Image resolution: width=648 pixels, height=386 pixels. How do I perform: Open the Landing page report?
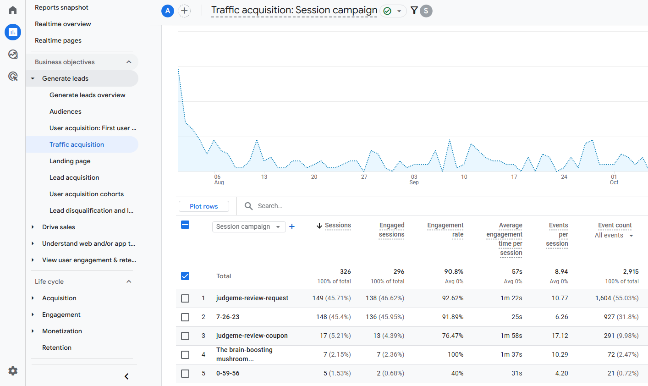pos(70,161)
